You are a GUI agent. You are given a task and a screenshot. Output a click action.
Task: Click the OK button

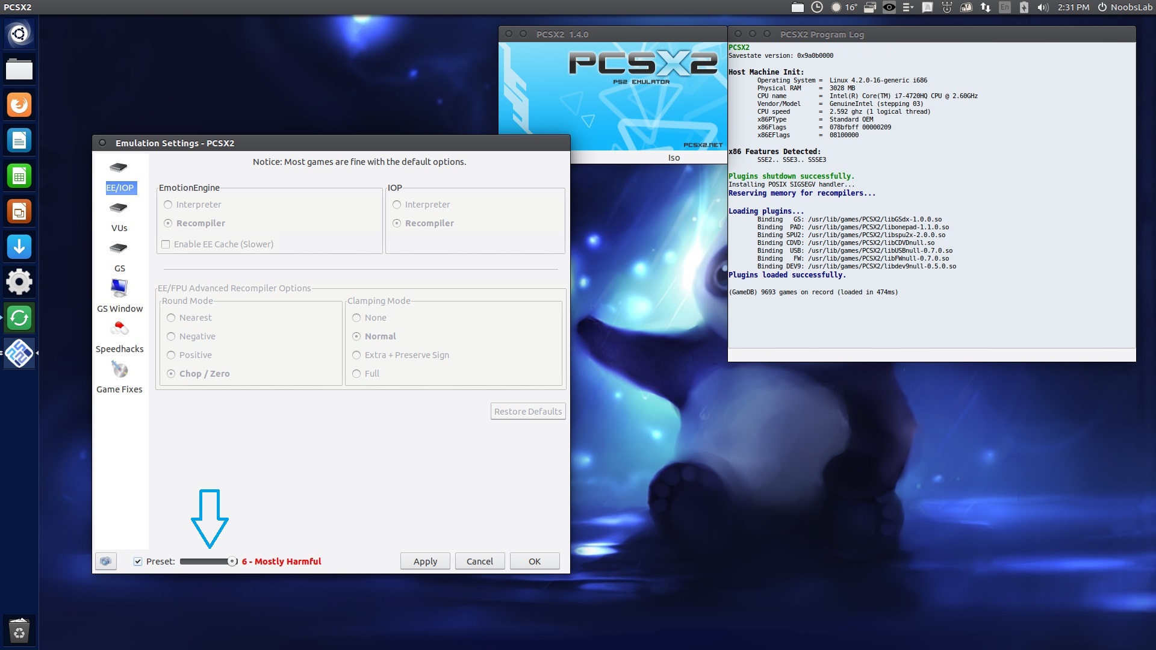coord(535,562)
